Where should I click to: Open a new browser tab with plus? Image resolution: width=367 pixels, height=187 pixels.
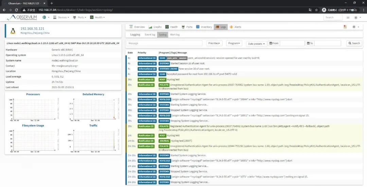pos(52,3)
